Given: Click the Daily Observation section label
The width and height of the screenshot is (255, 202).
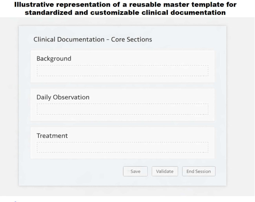Looking at the screenshot, I should click(63, 97).
